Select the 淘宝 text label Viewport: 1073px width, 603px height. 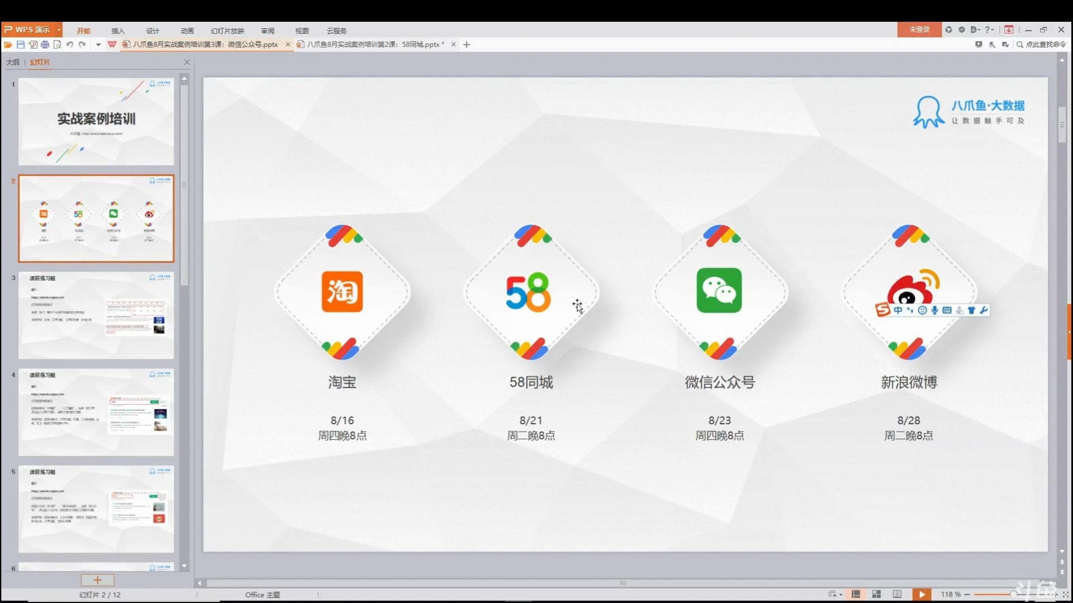coord(342,382)
